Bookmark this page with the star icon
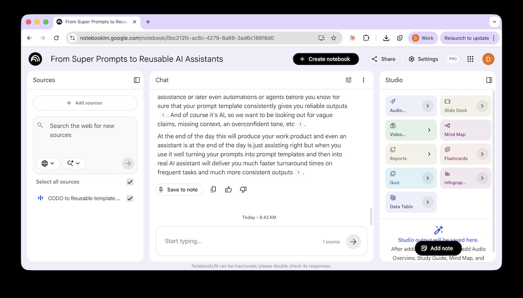The width and height of the screenshot is (523, 298). click(x=334, y=38)
